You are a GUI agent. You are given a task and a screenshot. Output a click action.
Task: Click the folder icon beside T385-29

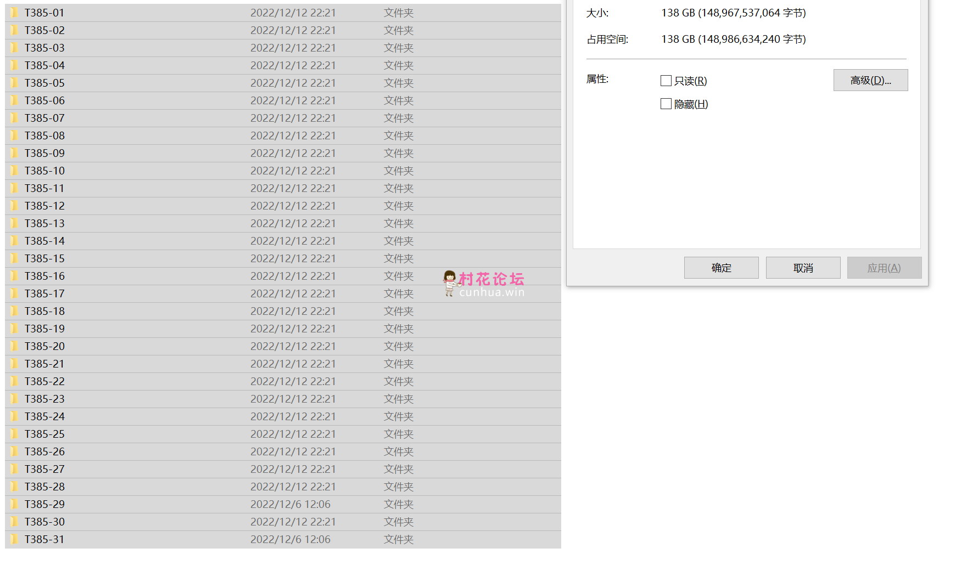tap(15, 504)
